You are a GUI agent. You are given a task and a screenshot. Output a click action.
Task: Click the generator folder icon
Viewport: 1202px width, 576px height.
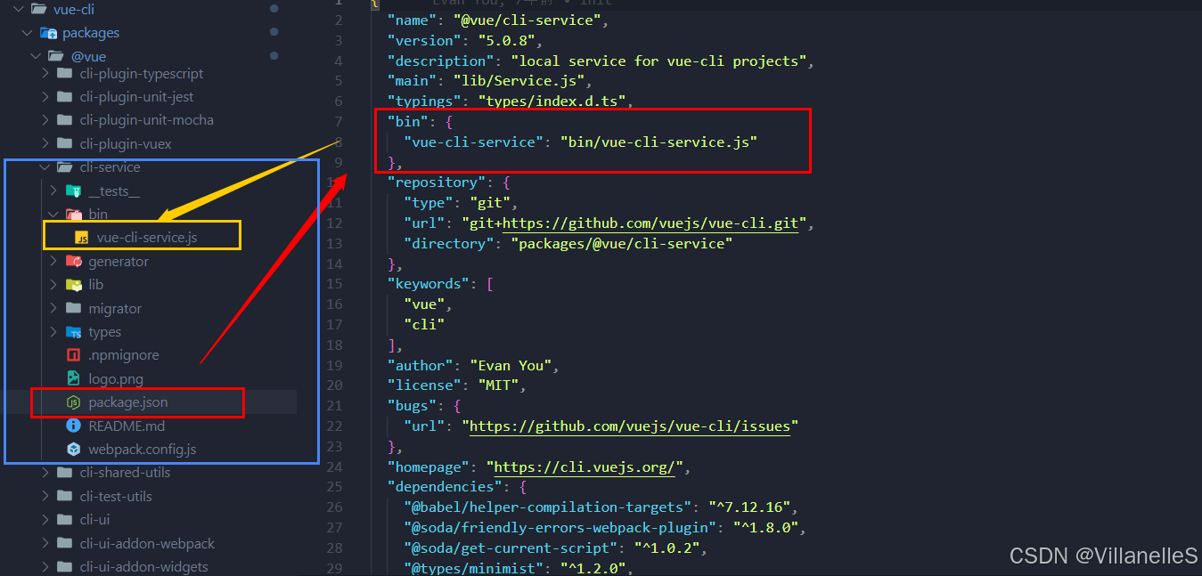[73, 262]
